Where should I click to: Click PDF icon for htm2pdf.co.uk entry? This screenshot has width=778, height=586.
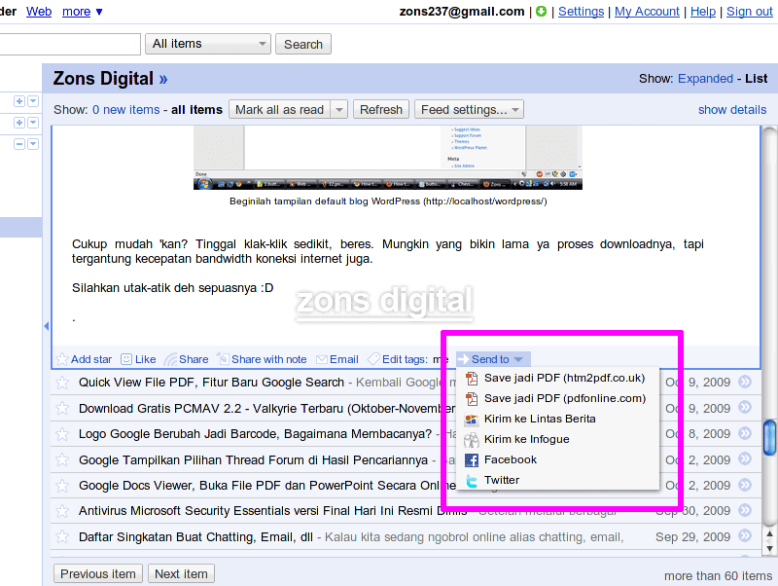(472, 379)
